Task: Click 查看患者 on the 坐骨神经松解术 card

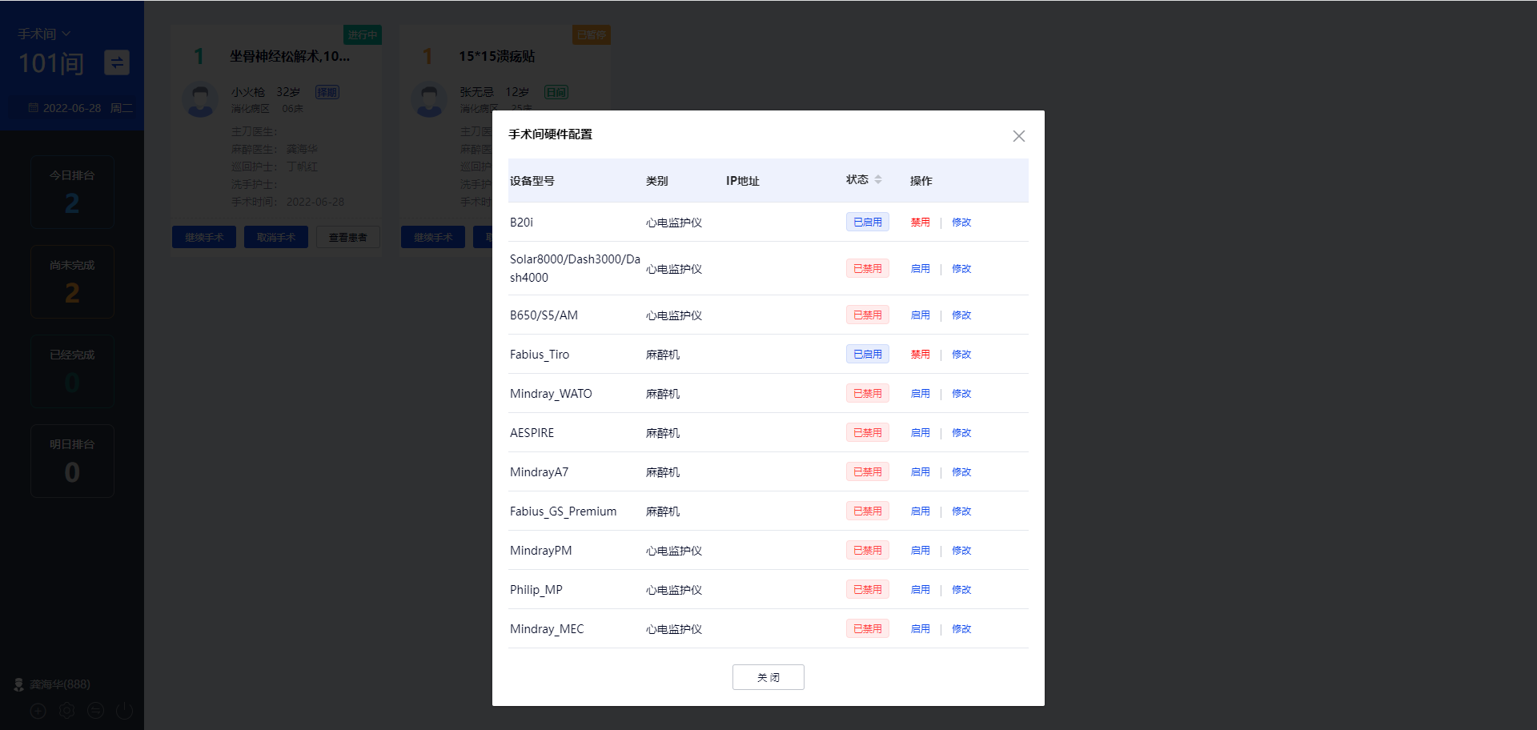Action: pos(348,237)
